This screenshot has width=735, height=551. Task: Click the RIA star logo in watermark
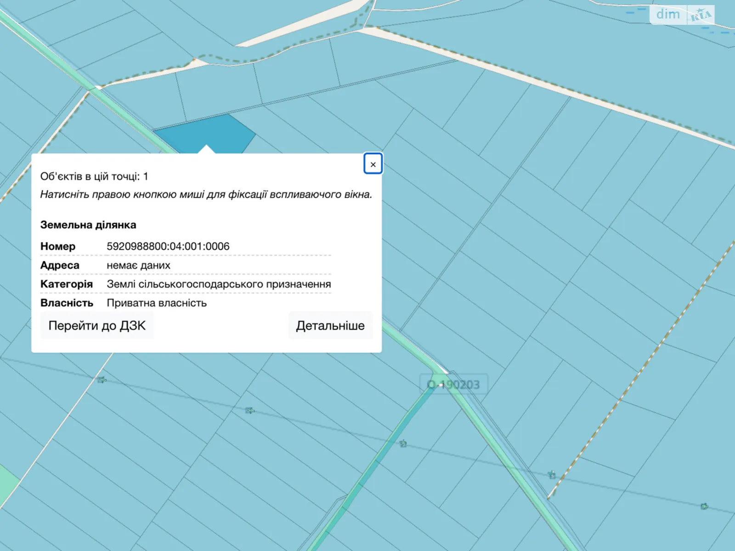point(701,15)
